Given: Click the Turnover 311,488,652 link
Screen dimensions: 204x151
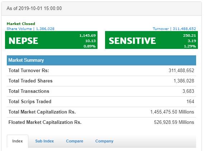Looking at the screenshot, I should (x=174, y=29).
